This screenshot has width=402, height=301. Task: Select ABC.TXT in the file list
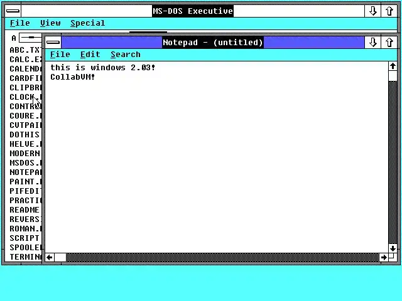[25, 50]
